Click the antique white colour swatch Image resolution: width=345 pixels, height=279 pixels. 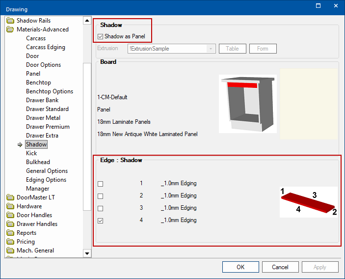pyautogui.click(x=309, y=104)
